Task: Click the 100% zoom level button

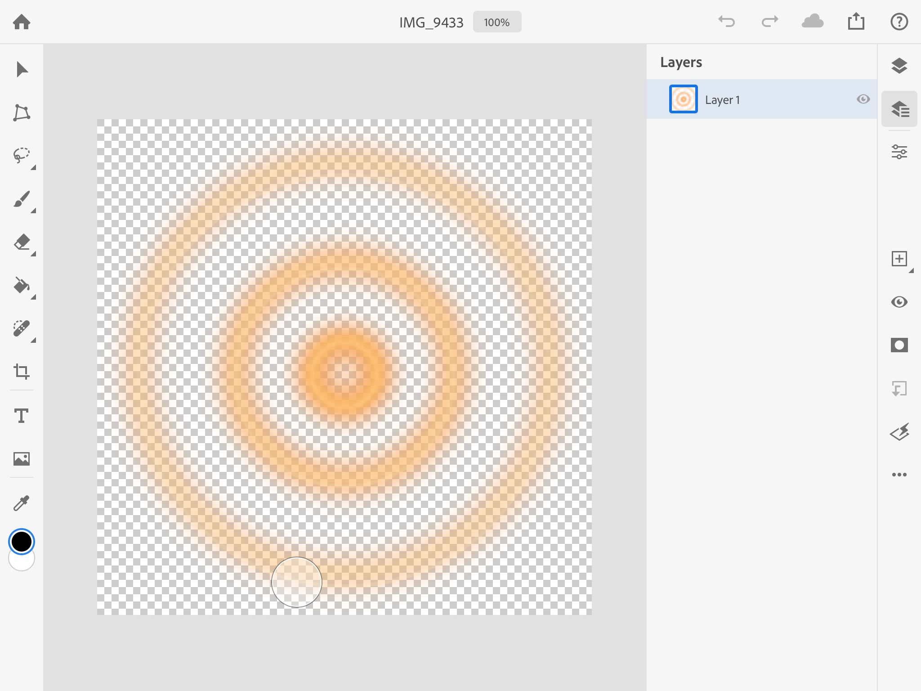Action: pos(497,22)
